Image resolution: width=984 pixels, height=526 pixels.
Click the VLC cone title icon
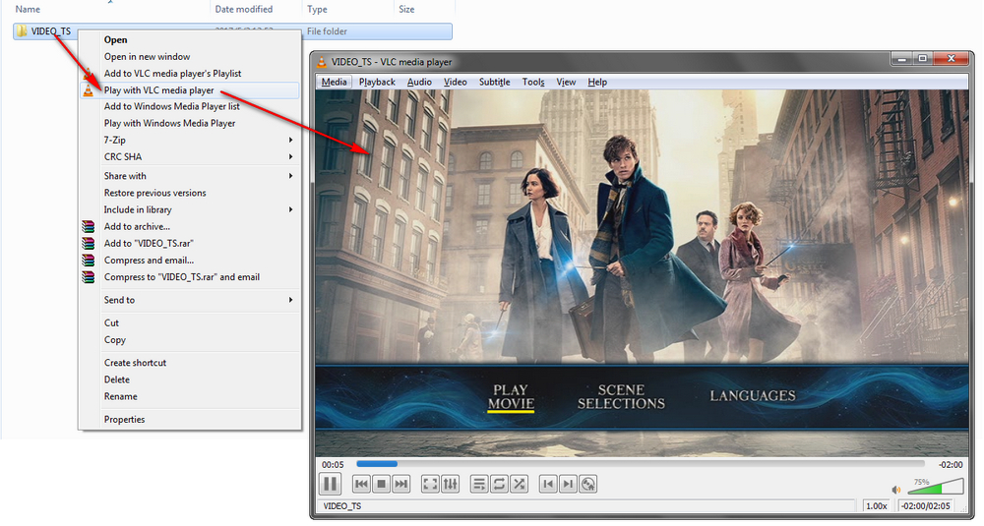pos(322,61)
